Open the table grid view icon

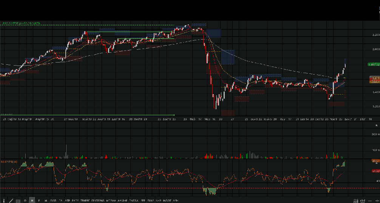(18, 200)
